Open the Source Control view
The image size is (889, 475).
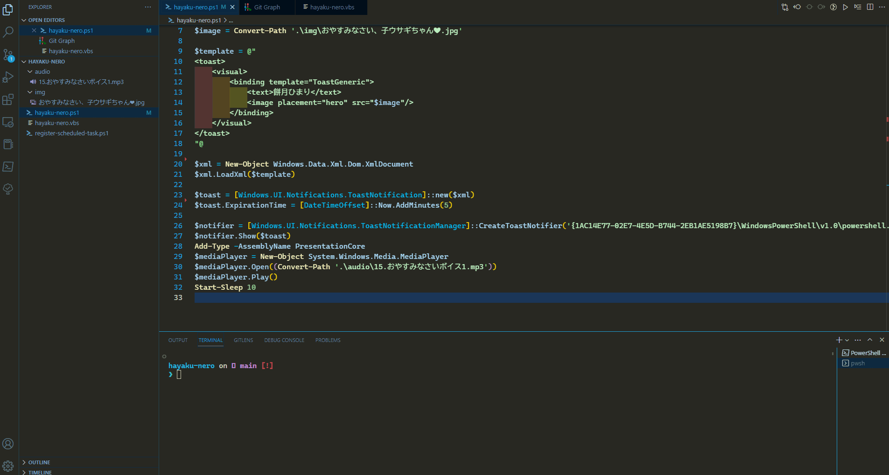point(8,55)
